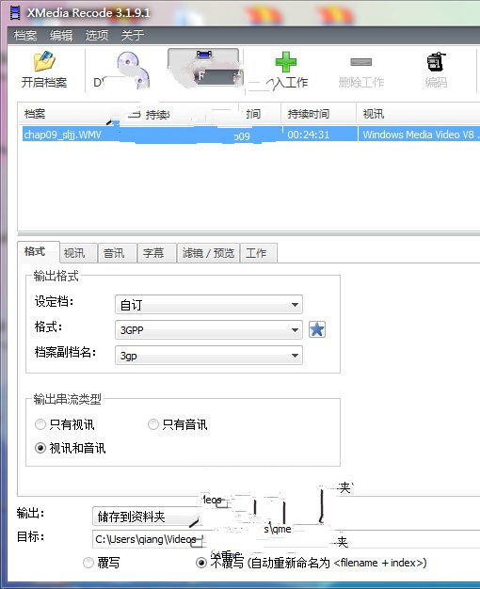Select the Audio only radio button
480x589 pixels.
pos(153,424)
